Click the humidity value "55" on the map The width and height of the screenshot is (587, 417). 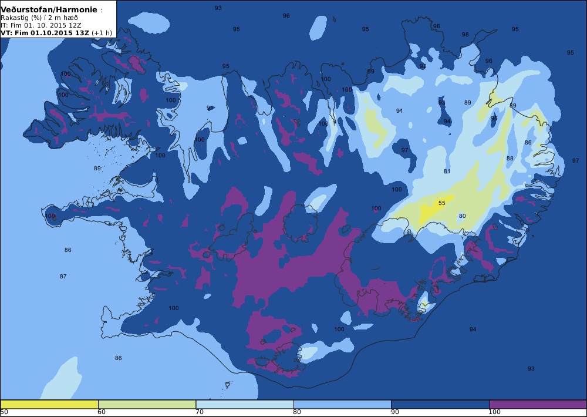coord(442,203)
